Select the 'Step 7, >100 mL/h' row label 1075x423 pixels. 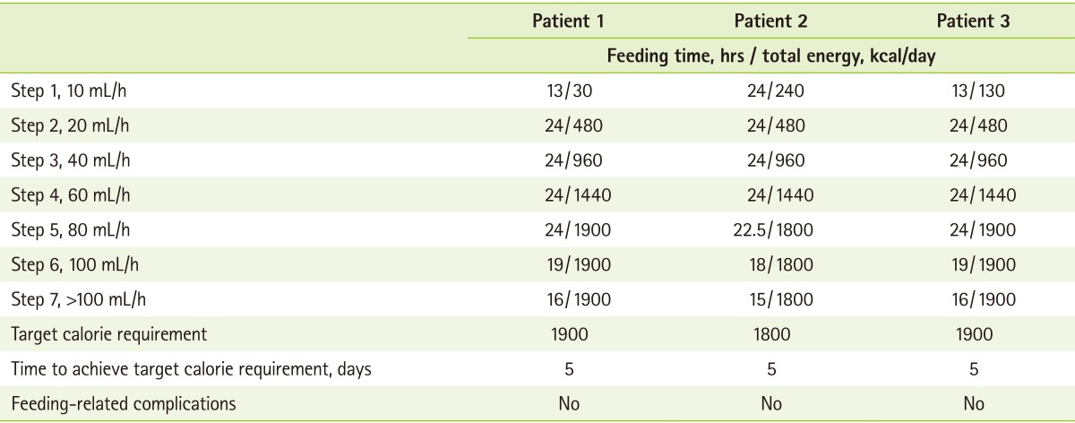77,299
